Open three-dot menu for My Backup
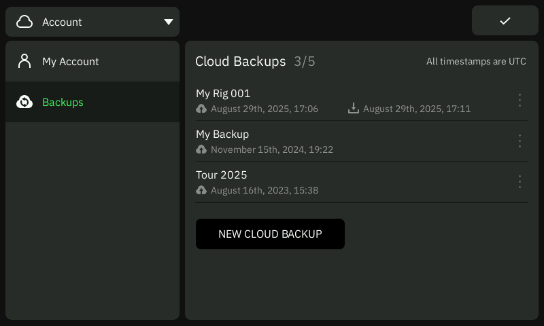 click(x=520, y=141)
